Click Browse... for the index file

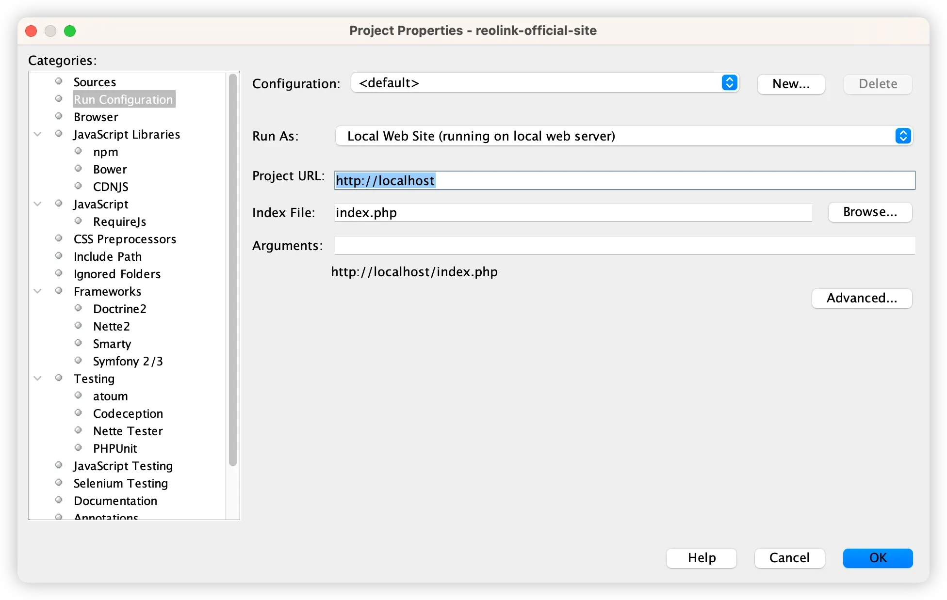coord(870,212)
